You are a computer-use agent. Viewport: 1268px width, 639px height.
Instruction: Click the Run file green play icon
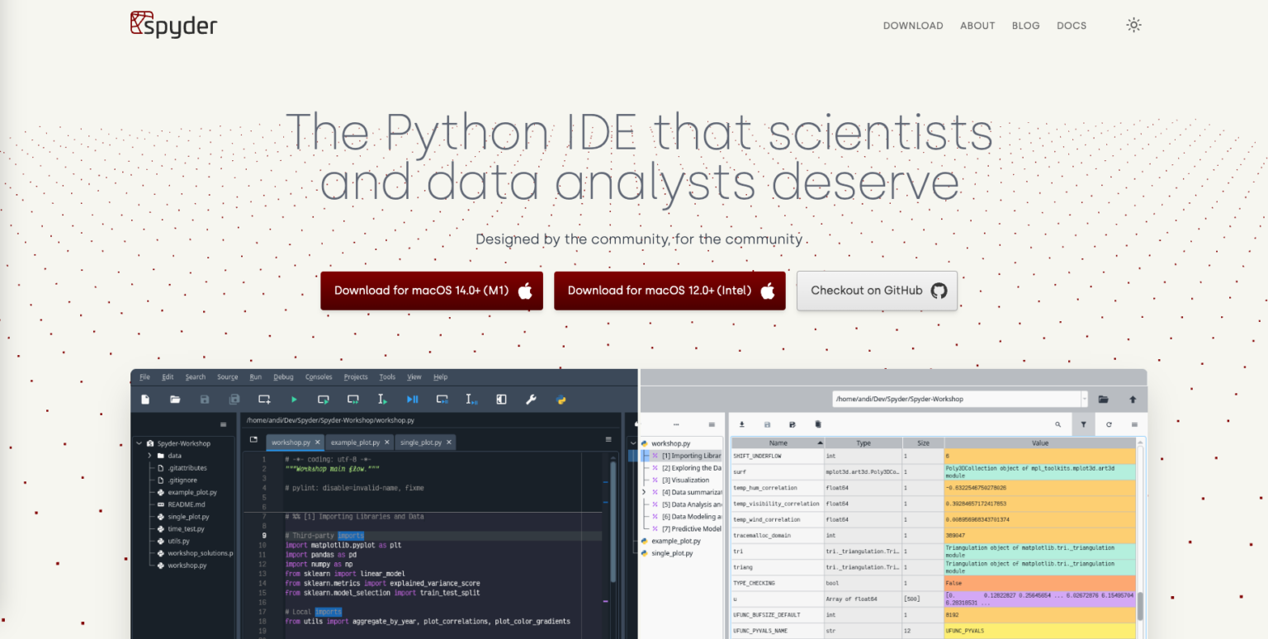[293, 399]
